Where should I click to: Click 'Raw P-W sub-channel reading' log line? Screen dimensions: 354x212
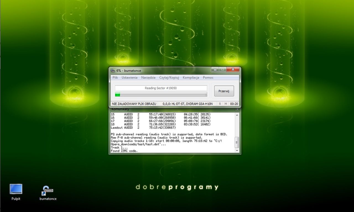click(157, 137)
